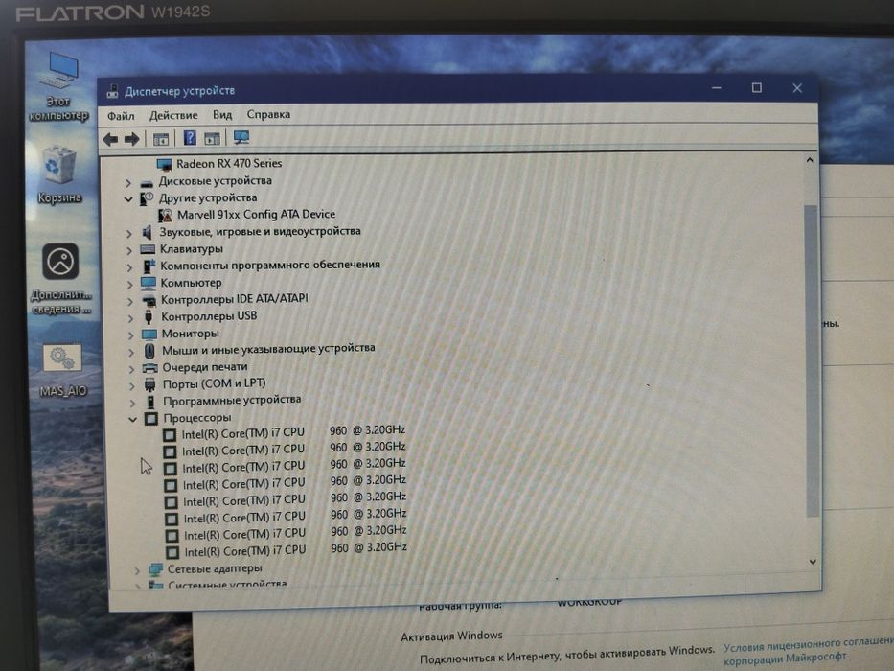
Task: Click the Дополнит. сведения desktop icon
Action: pyautogui.click(x=60, y=278)
